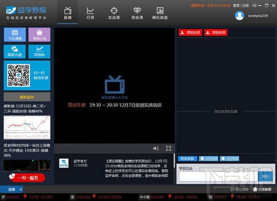277x201 pixels.
Task: Open the 赢取光盘 win disc tile
Action: 15,51
